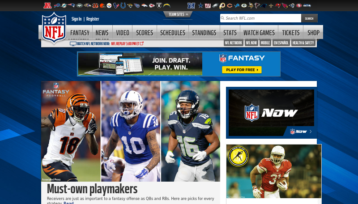Open Cardinals running back Making the Leap photo
358x204 pixels.
(274, 171)
